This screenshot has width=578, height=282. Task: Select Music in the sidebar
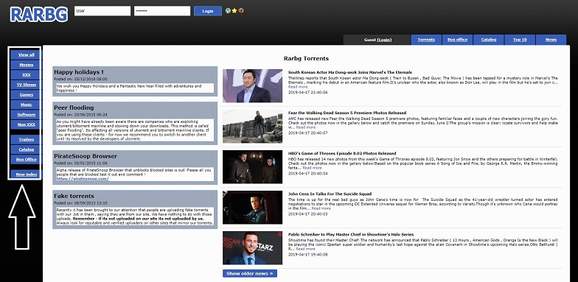(x=27, y=105)
